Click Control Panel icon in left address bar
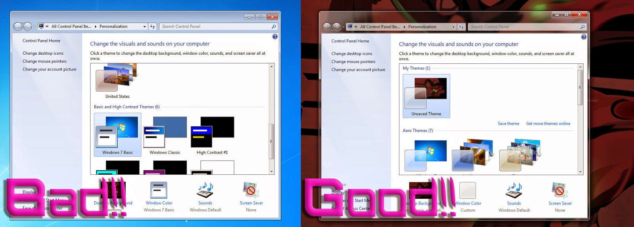 [41, 27]
